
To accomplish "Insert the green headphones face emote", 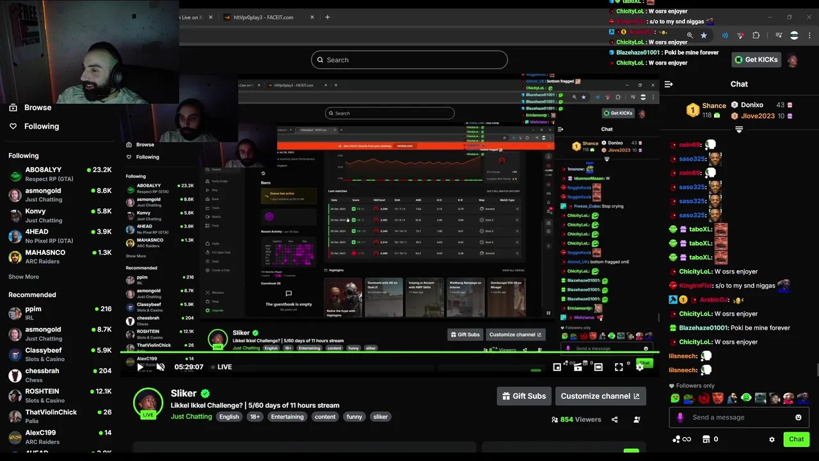I will pos(746,398).
